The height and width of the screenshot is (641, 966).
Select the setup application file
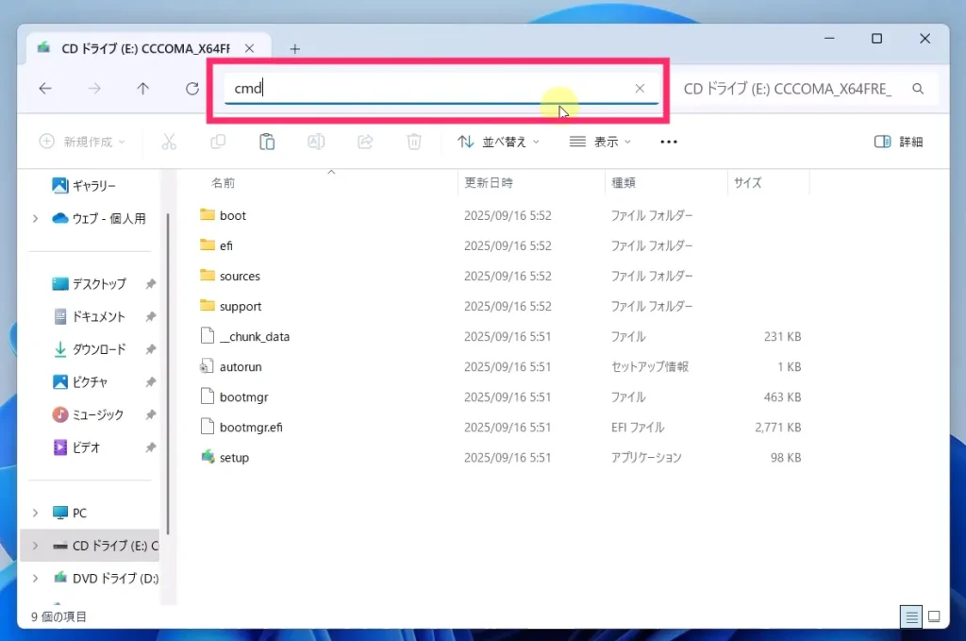[234, 458]
